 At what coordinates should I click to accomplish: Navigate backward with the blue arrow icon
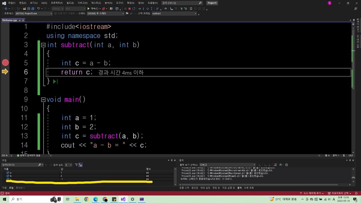(x=6, y=8)
